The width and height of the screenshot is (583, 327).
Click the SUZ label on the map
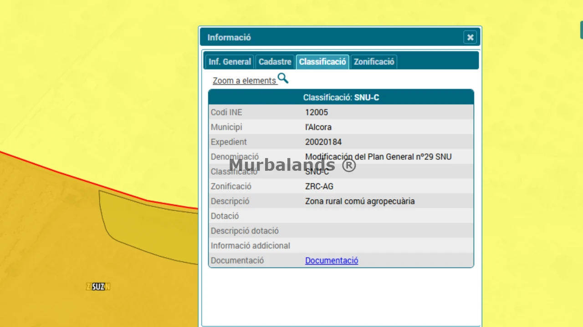(x=98, y=287)
